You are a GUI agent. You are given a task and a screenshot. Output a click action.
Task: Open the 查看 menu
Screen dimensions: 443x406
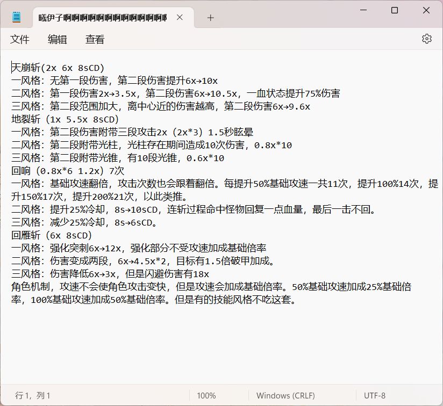95,39
